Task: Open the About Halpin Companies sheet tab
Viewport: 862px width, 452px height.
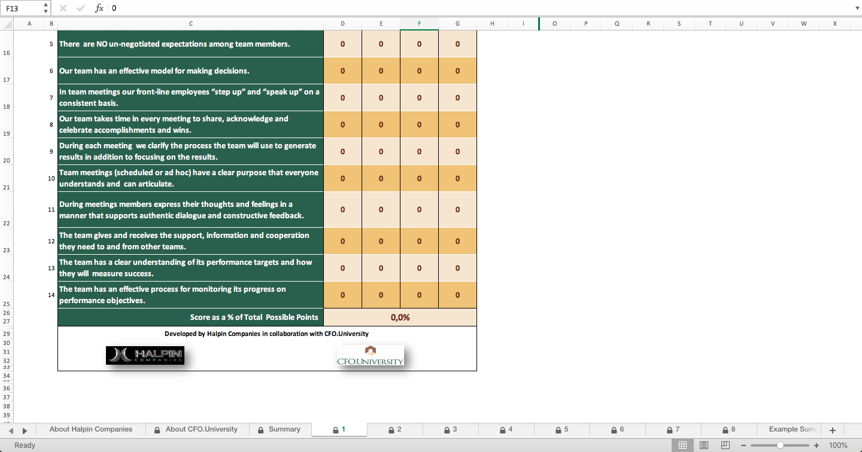Action: 91,429
